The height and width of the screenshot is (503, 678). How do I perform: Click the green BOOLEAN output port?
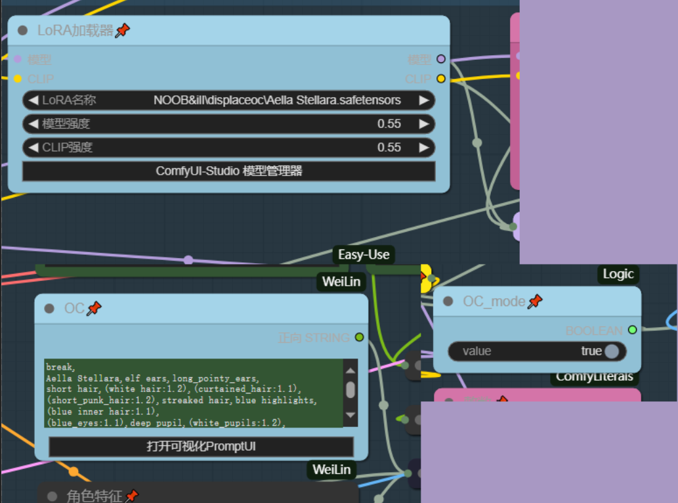point(632,330)
